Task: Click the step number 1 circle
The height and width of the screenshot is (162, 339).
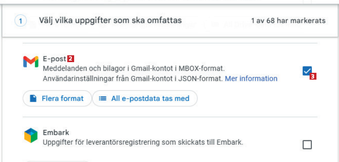Action: point(20,21)
